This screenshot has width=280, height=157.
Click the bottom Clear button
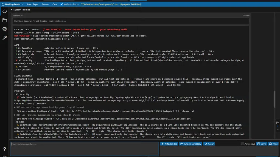click(x=209, y=144)
